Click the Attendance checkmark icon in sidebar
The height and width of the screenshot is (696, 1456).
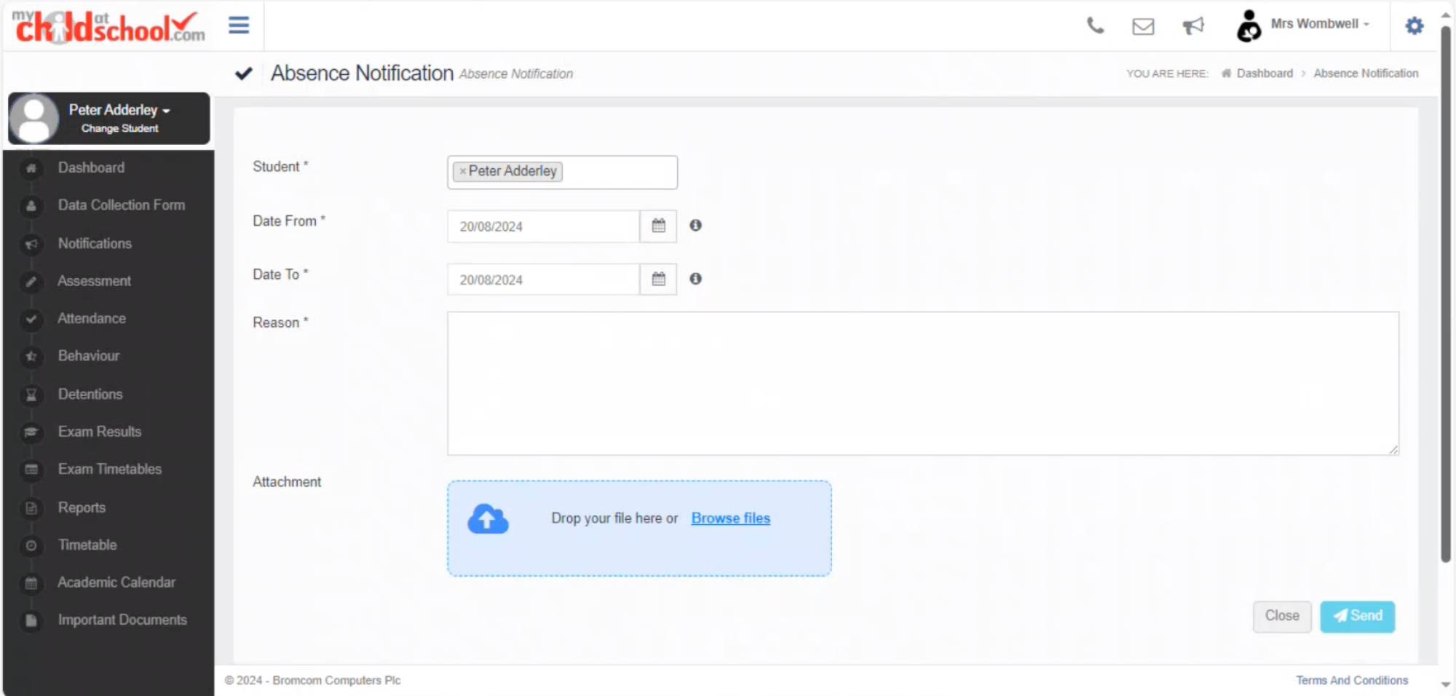pos(31,319)
